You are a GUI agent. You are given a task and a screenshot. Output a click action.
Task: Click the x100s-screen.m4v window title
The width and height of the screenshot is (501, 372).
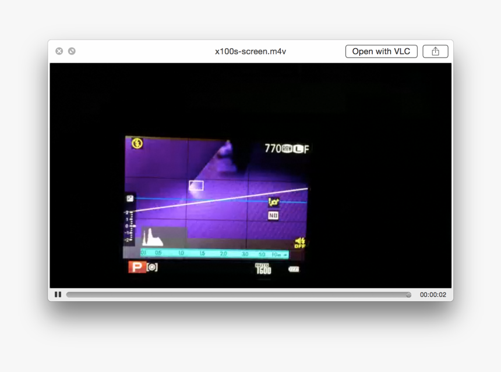coord(250,51)
